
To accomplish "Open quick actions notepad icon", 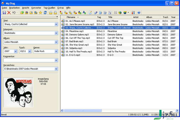I will (x=90, y=13).
